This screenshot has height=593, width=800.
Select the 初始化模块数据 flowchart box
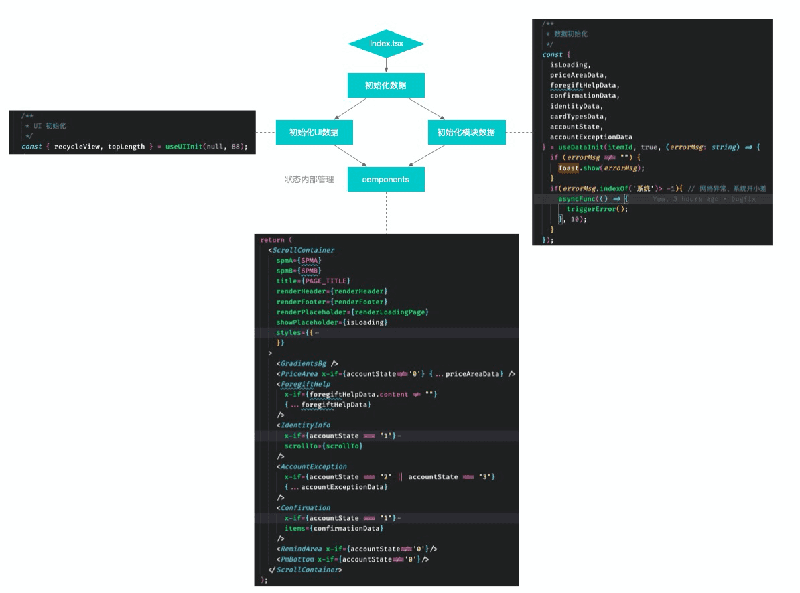tap(466, 132)
